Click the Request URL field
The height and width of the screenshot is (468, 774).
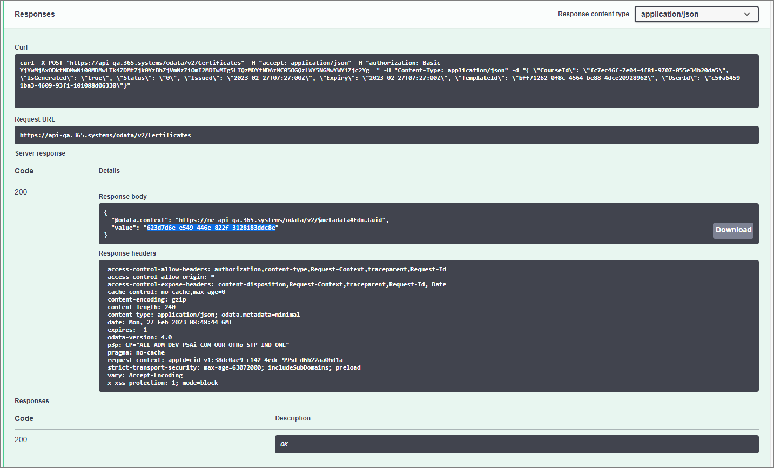coord(387,135)
